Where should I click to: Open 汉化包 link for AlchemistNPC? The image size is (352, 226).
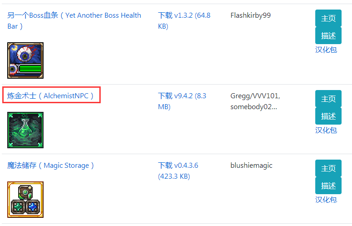pos(326,130)
